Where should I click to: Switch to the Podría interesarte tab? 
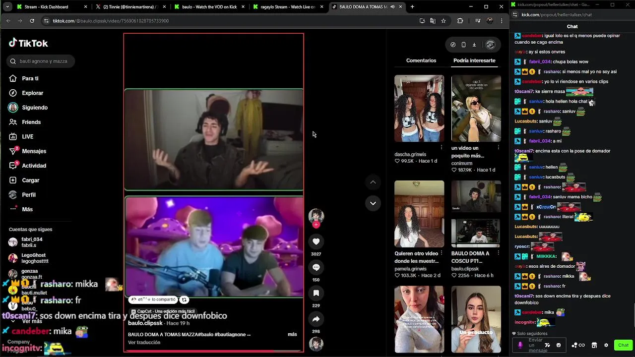coord(474,60)
